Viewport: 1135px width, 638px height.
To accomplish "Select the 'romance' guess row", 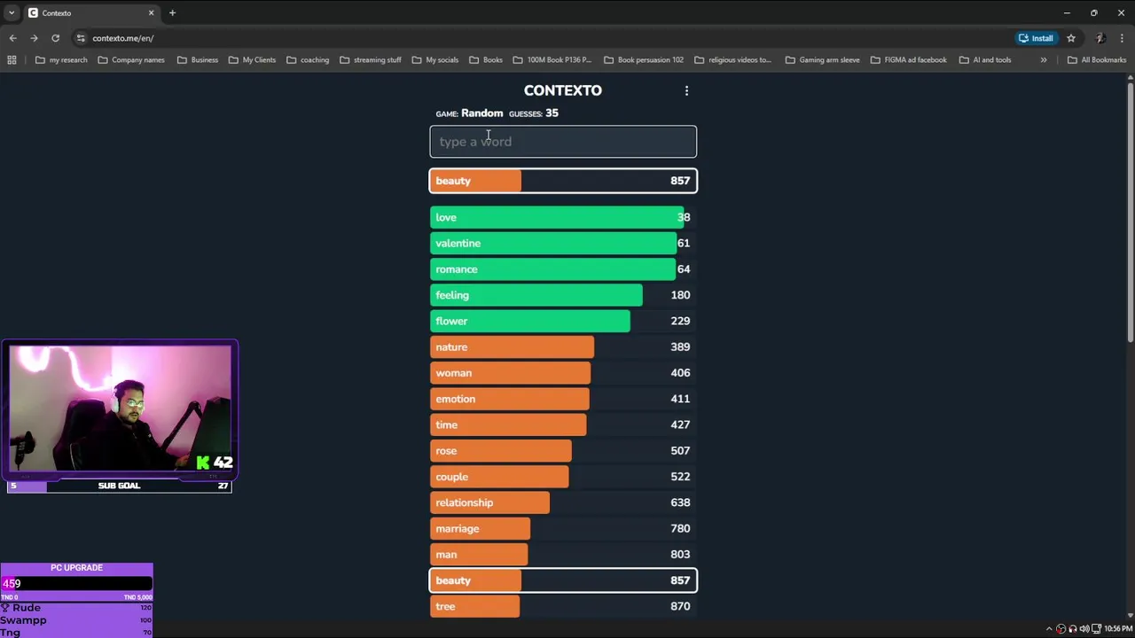I will coord(563,269).
